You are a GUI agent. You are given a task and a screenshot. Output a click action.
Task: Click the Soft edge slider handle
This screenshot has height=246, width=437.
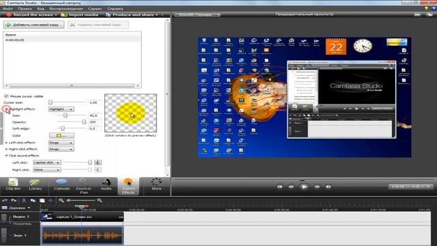[62, 128]
